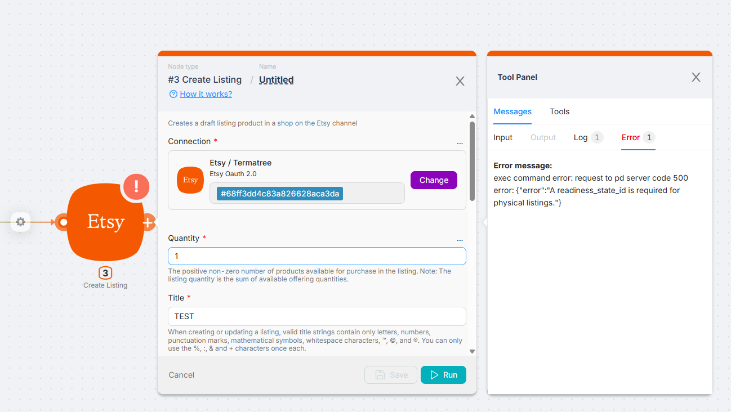Click the scroll down arrow of form scrollbar
This screenshot has height=412, width=731.
tap(472, 351)
